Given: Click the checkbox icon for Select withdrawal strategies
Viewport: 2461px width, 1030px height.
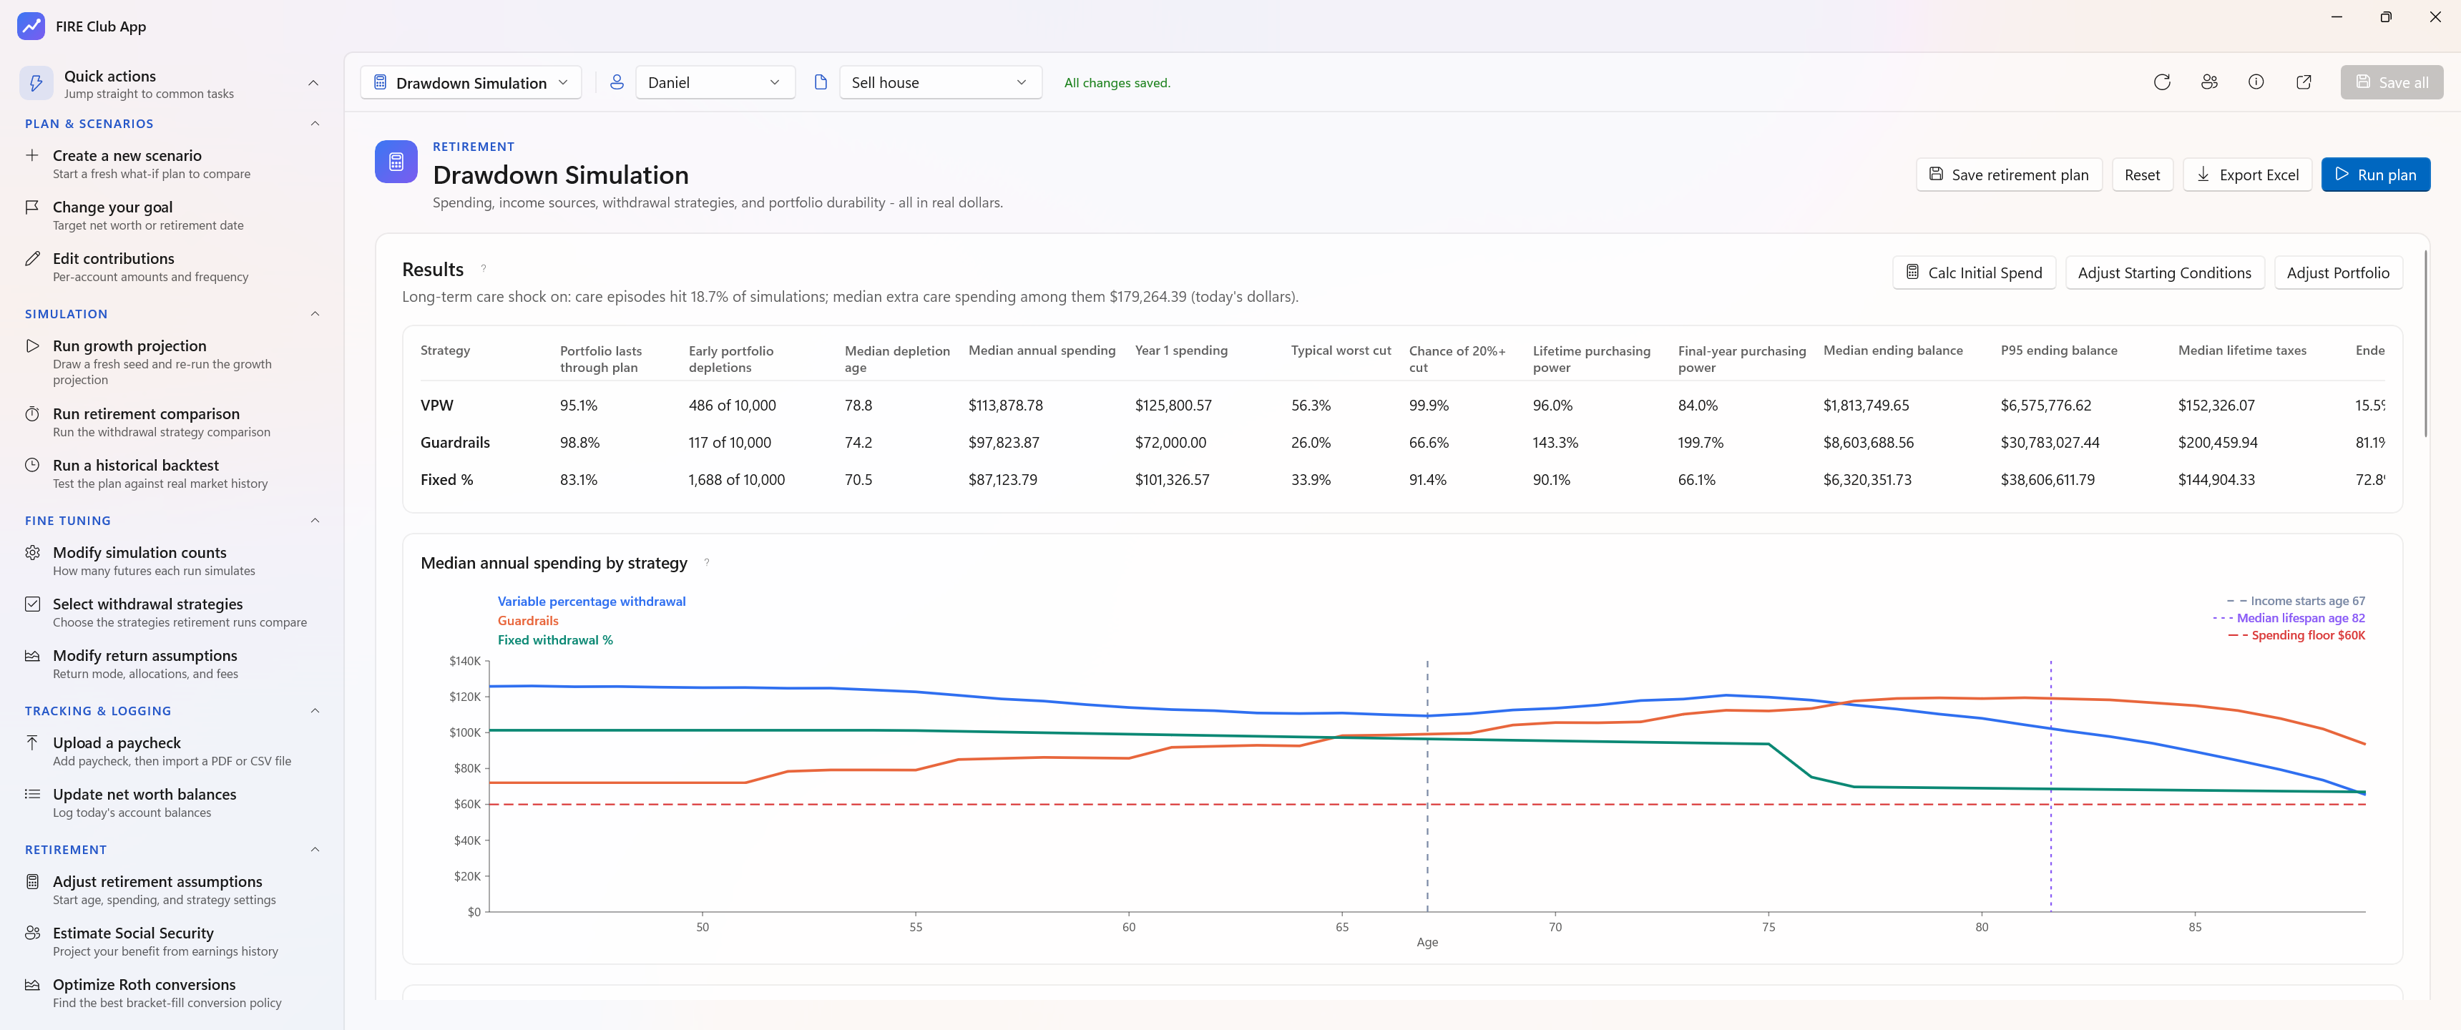Looking at the screenshot, I should coord(32,604).
